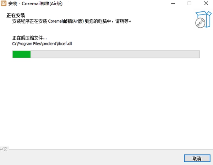
Task: Click the 正在解压缩文件... status label
Action: (x=29, y=38)
